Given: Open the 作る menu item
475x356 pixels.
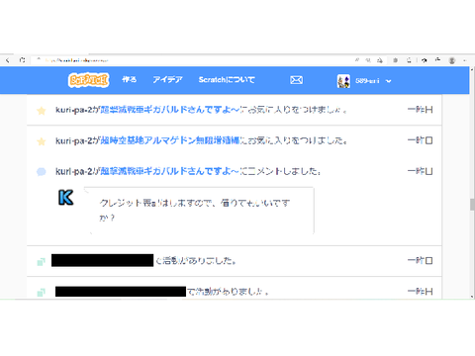Looking at the screenshot, I should click(129, 79).
